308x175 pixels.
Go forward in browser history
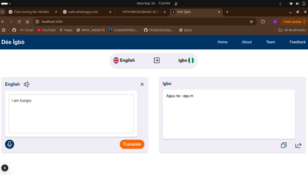11,22
